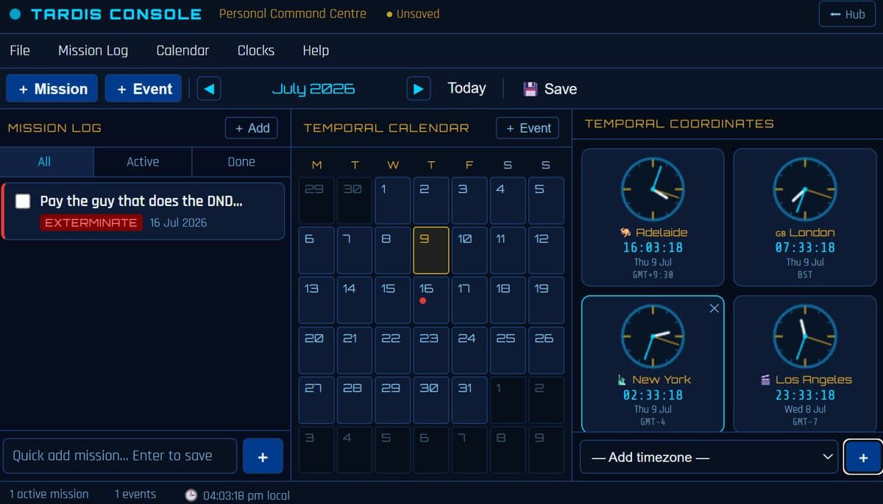Screen dimensions: 883x504
Task: Click the Personal Command Centre subtitle
Action: click(x=293, y=14)
